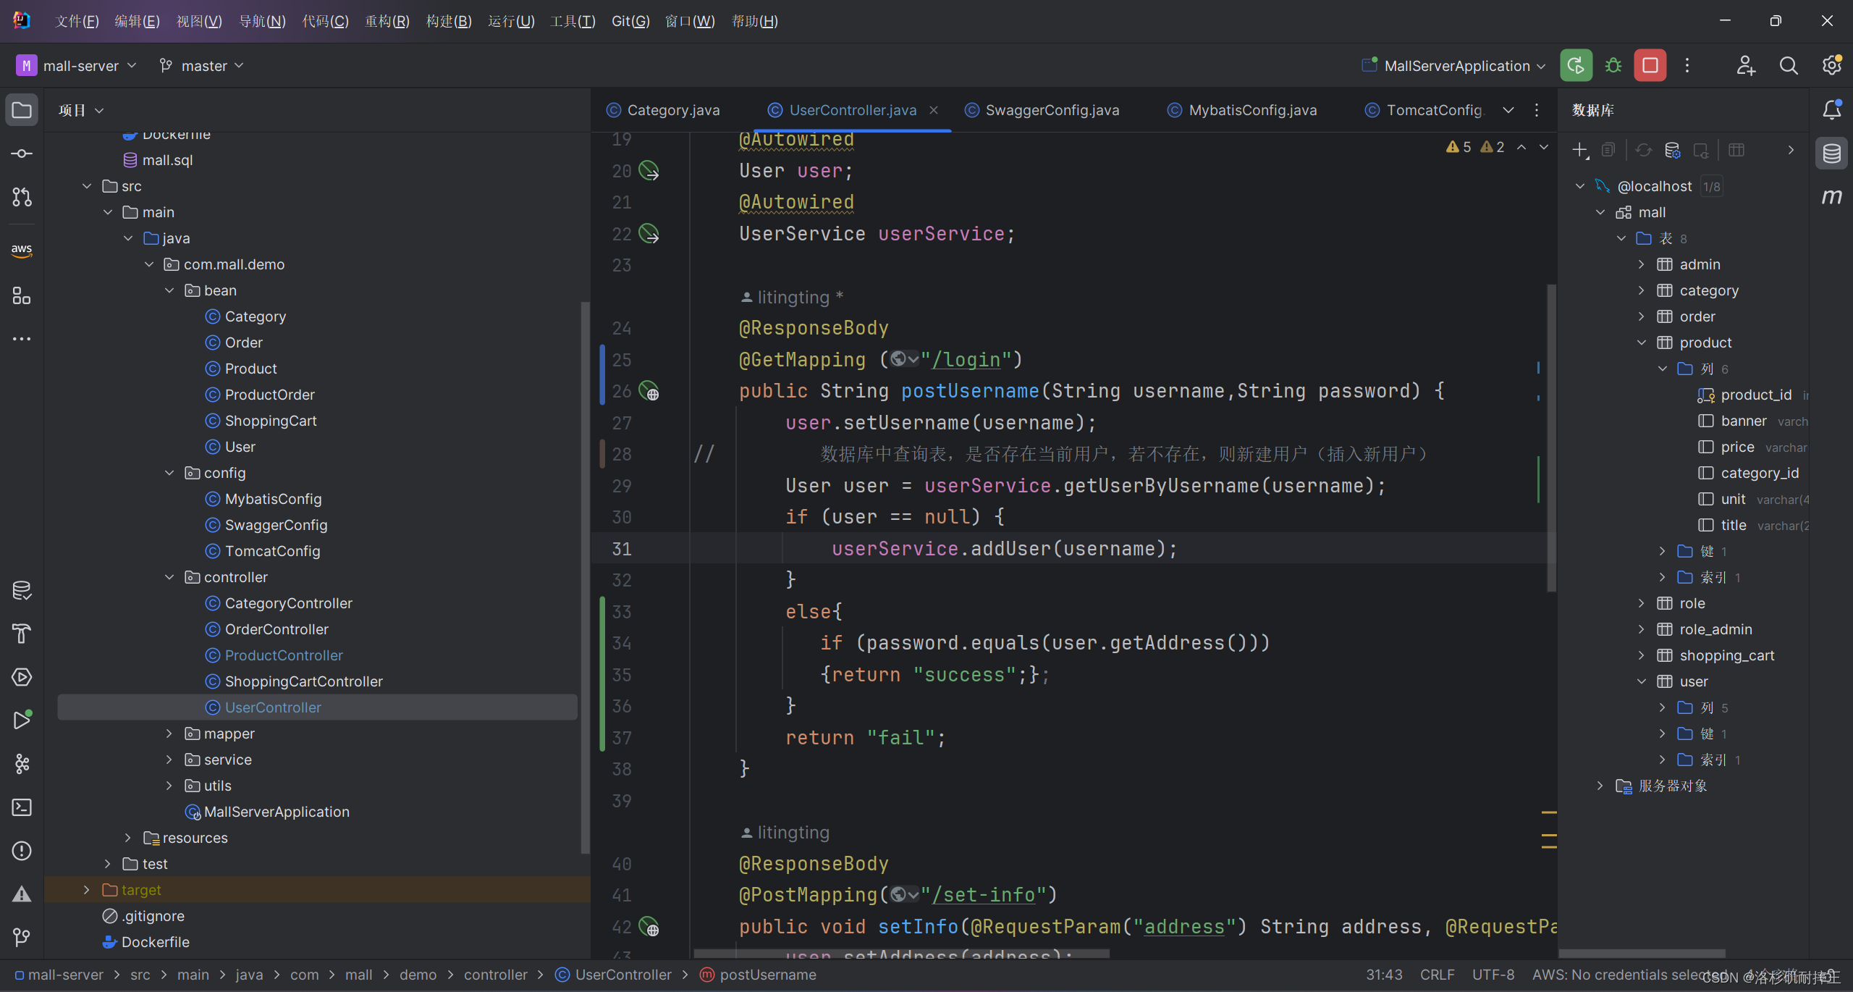The image size is (1853, 992).
Task: Click the UTF-8 encoding status
Action: (x=1493, y=975)
